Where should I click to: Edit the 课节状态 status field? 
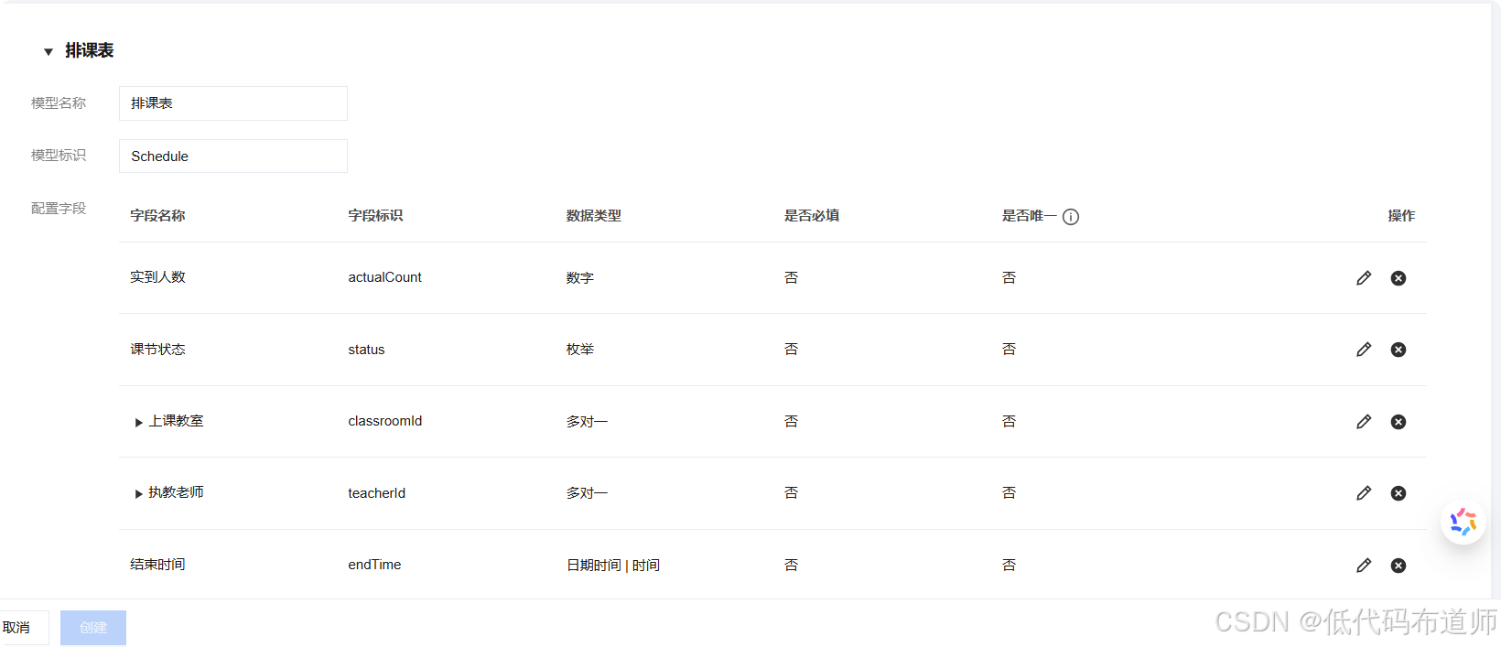point(1364,350)
